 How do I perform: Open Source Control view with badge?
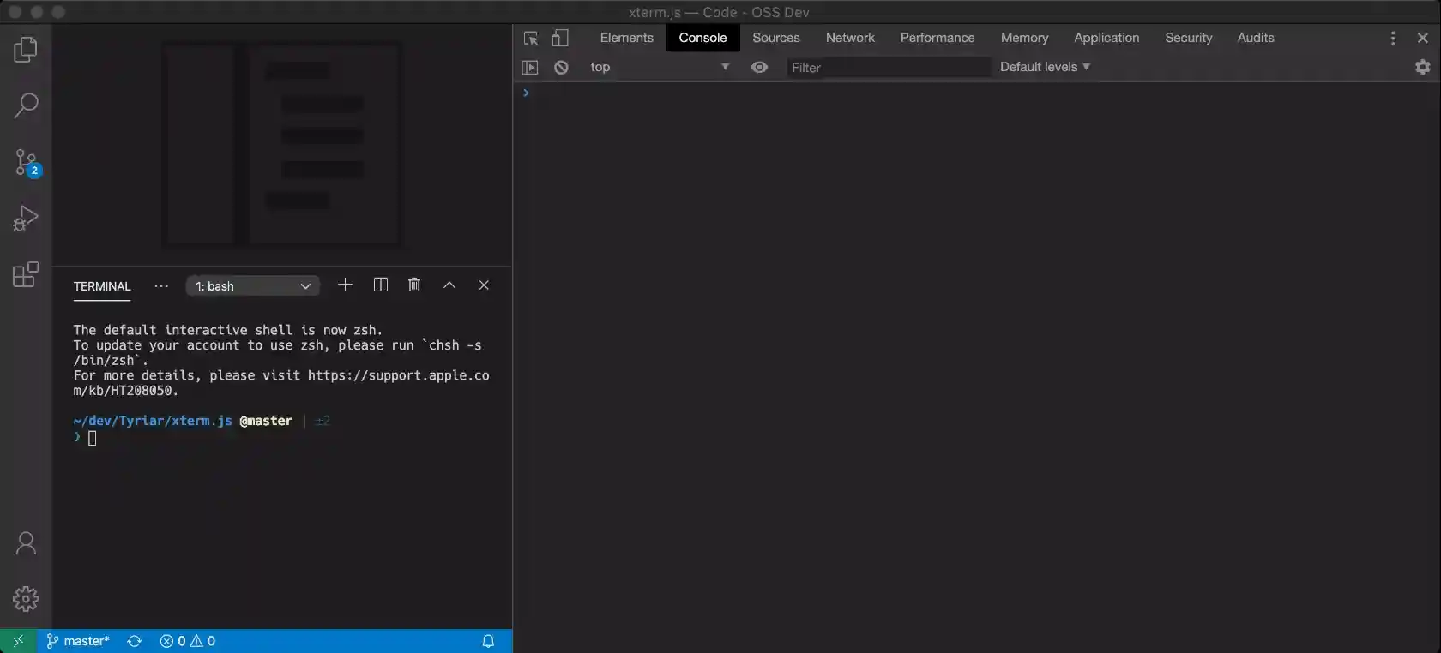(x=26, y=162)
